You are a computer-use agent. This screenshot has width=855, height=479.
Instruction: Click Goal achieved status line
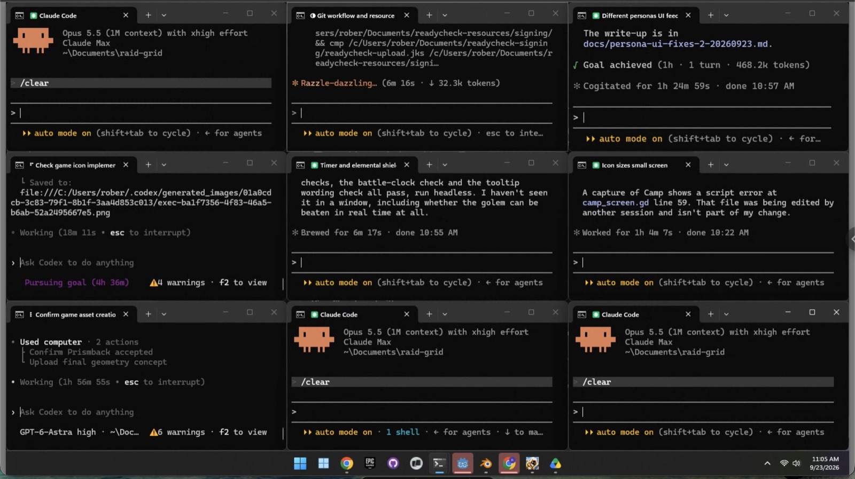click(x=691, y=65)
